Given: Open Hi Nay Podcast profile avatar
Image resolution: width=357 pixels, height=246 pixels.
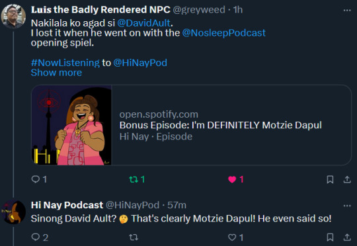Looking at the screenshot, I should click(x=13, y=212).
